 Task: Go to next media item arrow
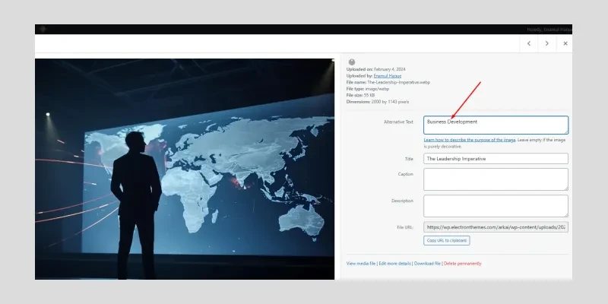click(546, 43)
